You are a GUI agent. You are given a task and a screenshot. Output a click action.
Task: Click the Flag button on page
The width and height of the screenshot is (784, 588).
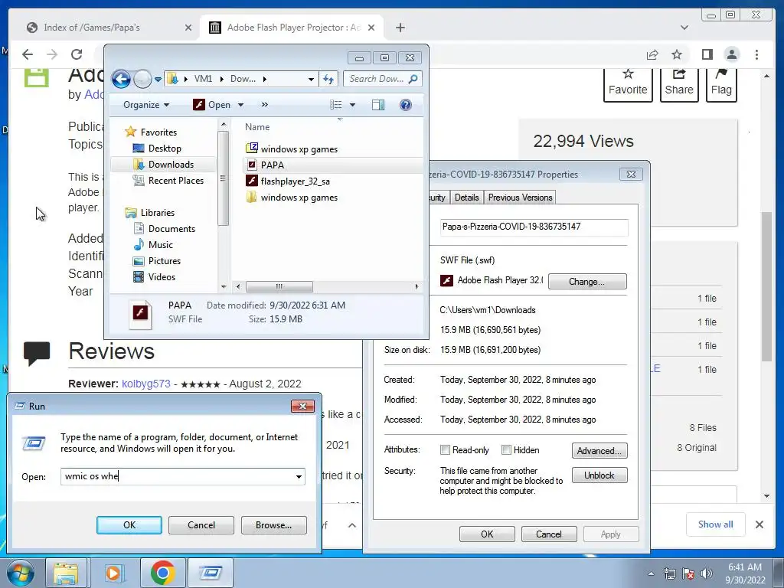point(721,84)
